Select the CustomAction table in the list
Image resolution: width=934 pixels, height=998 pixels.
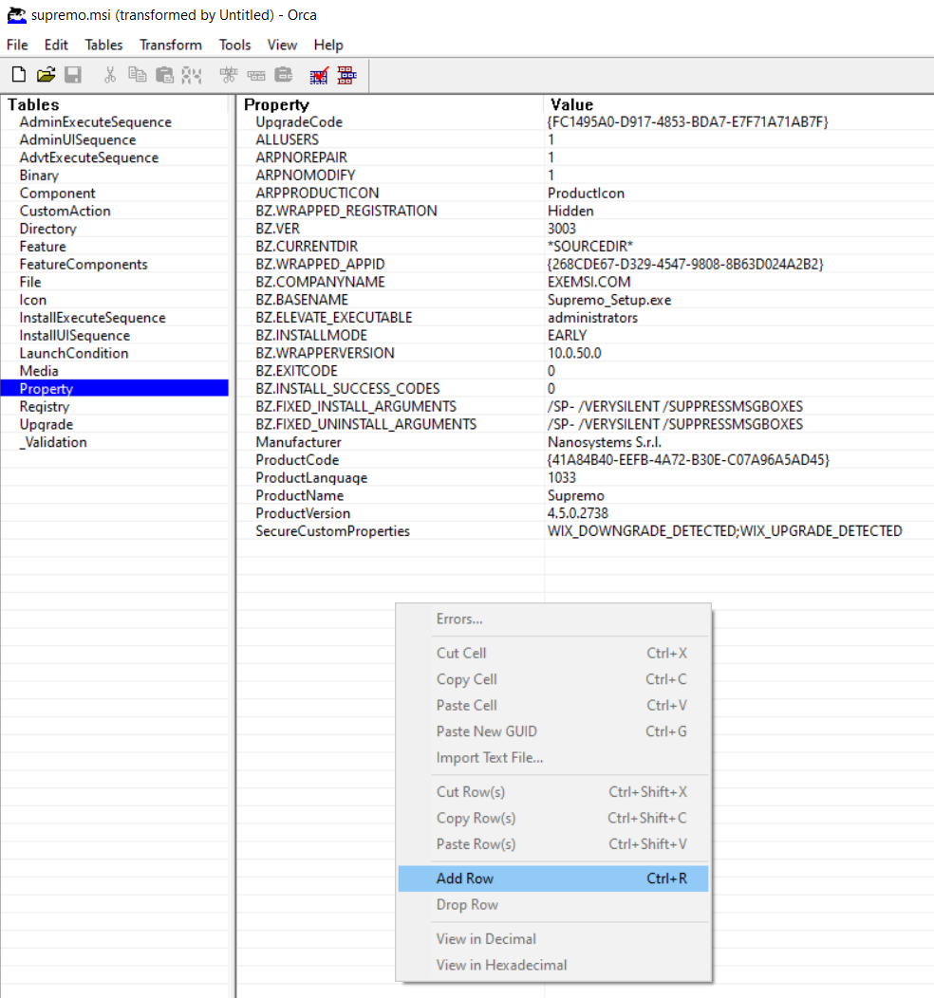tap(65, 211)
